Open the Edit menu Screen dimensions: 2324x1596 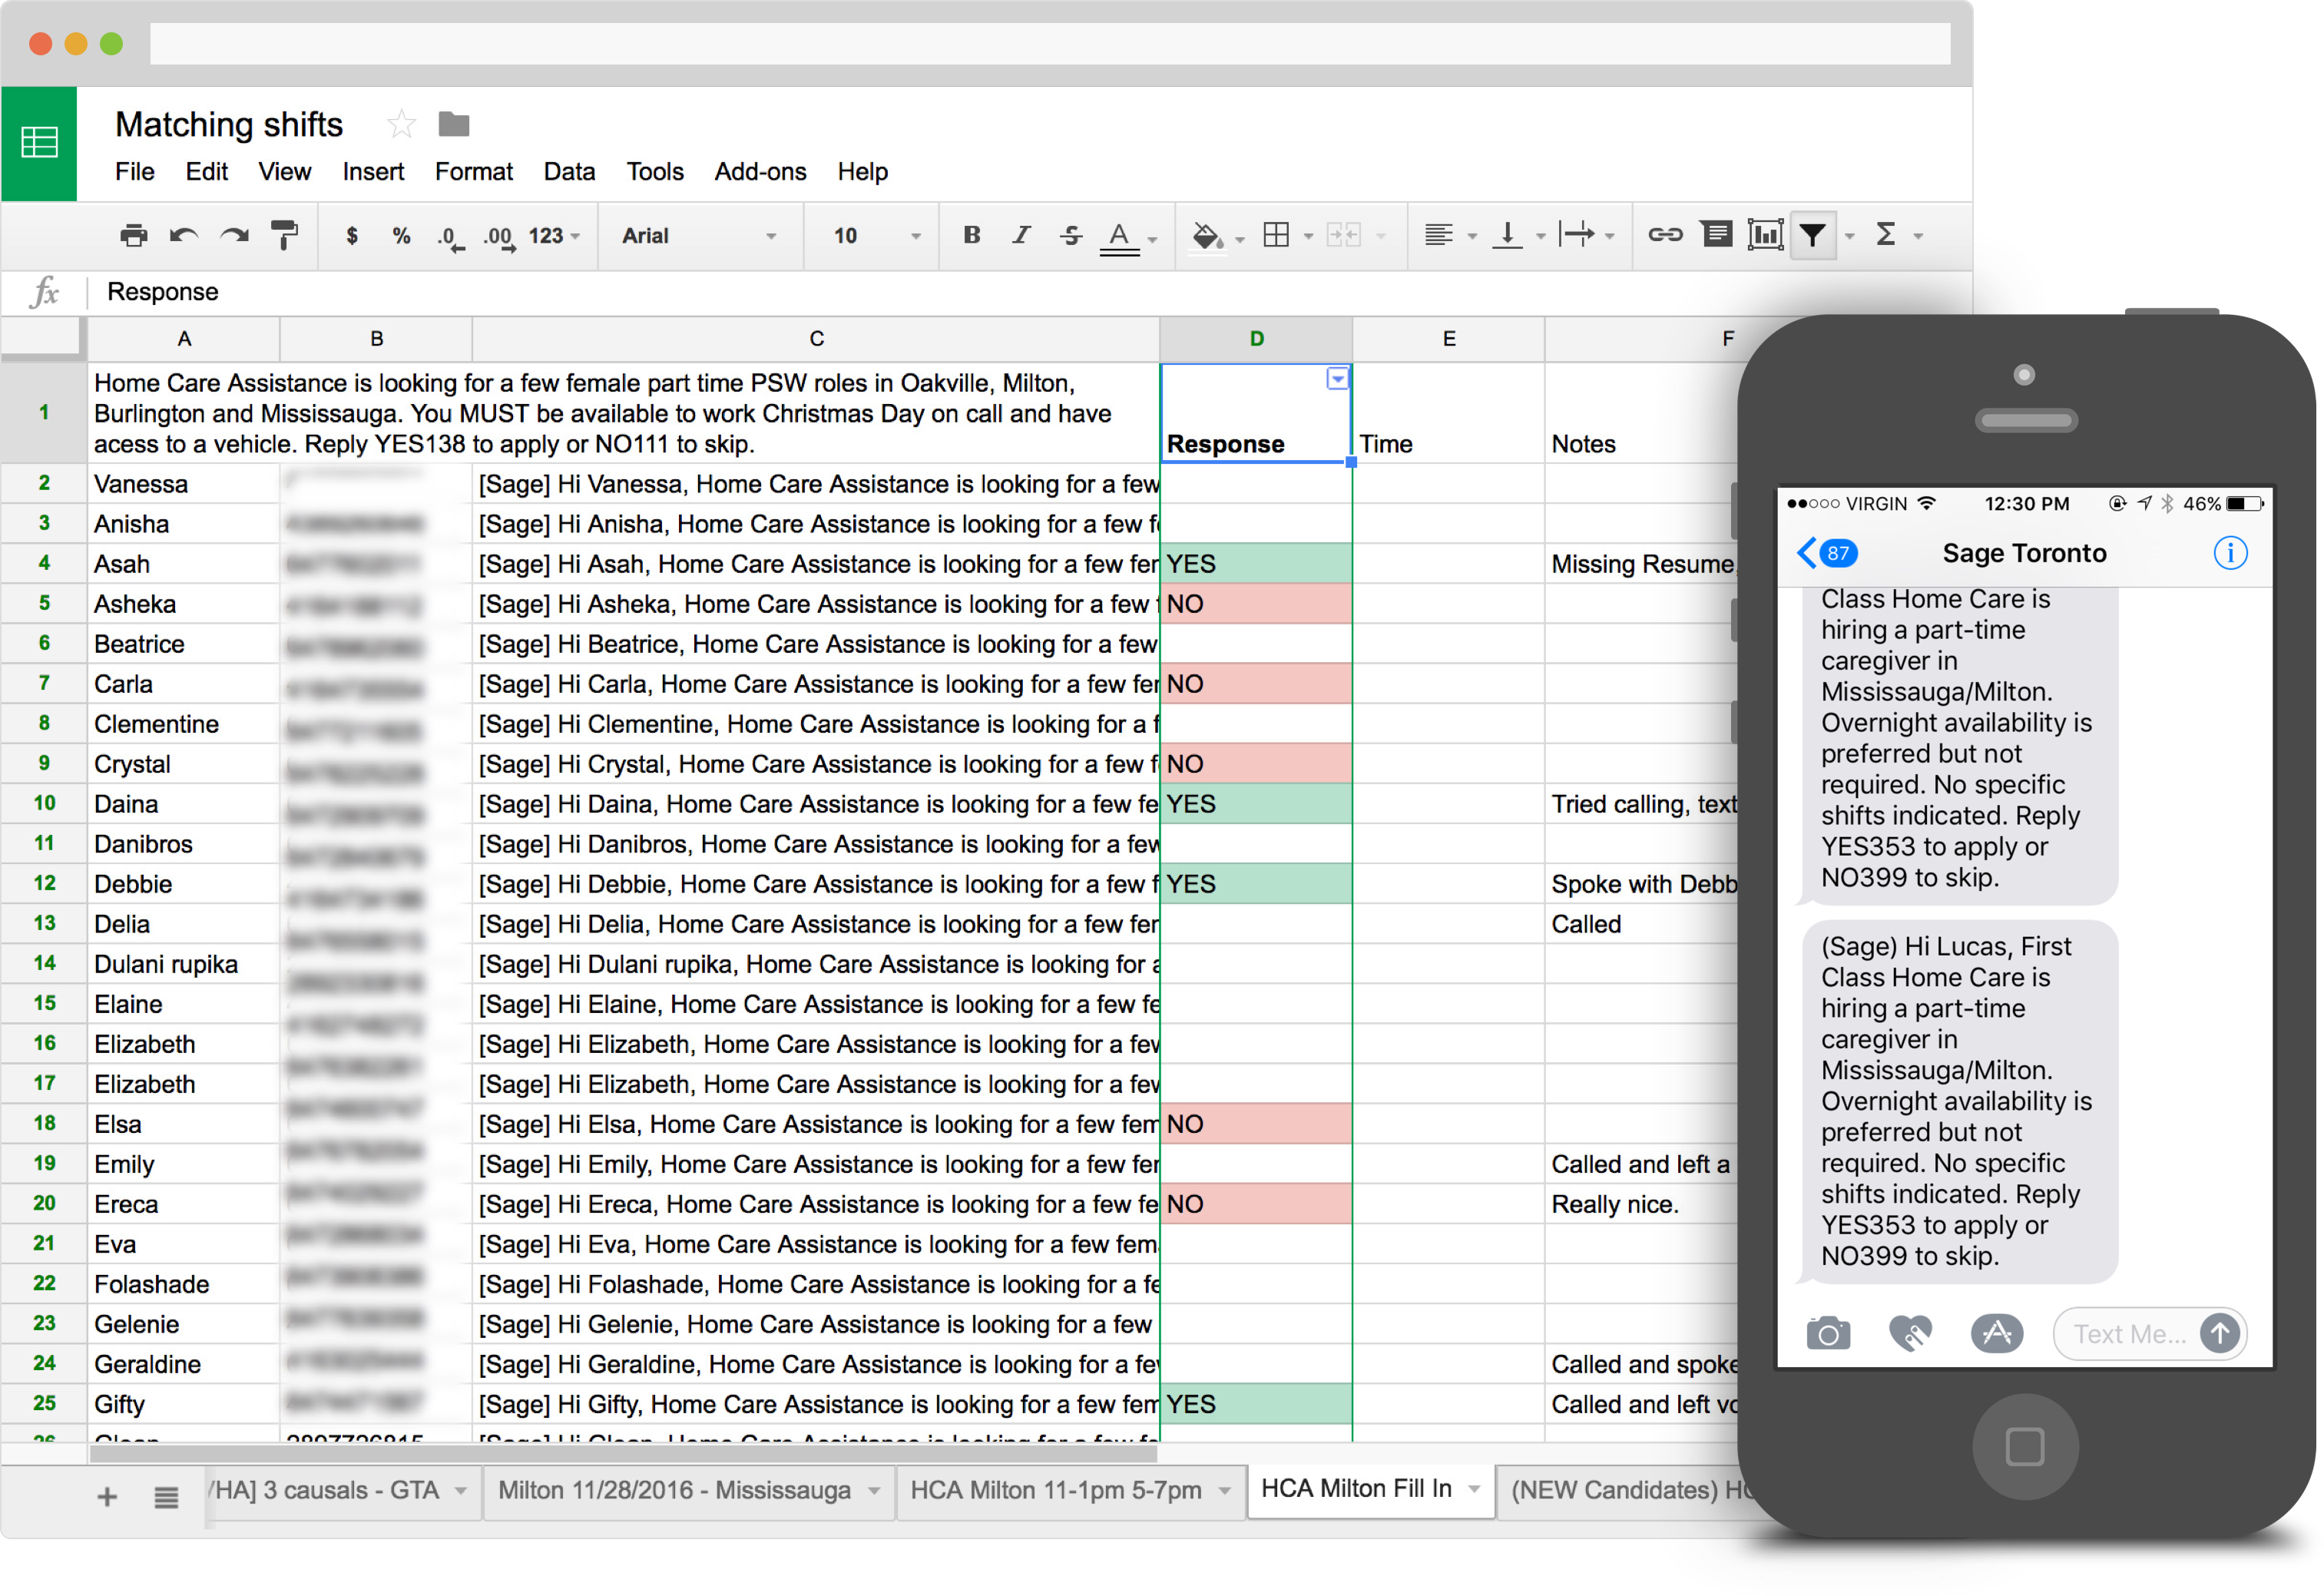(206, 172)
